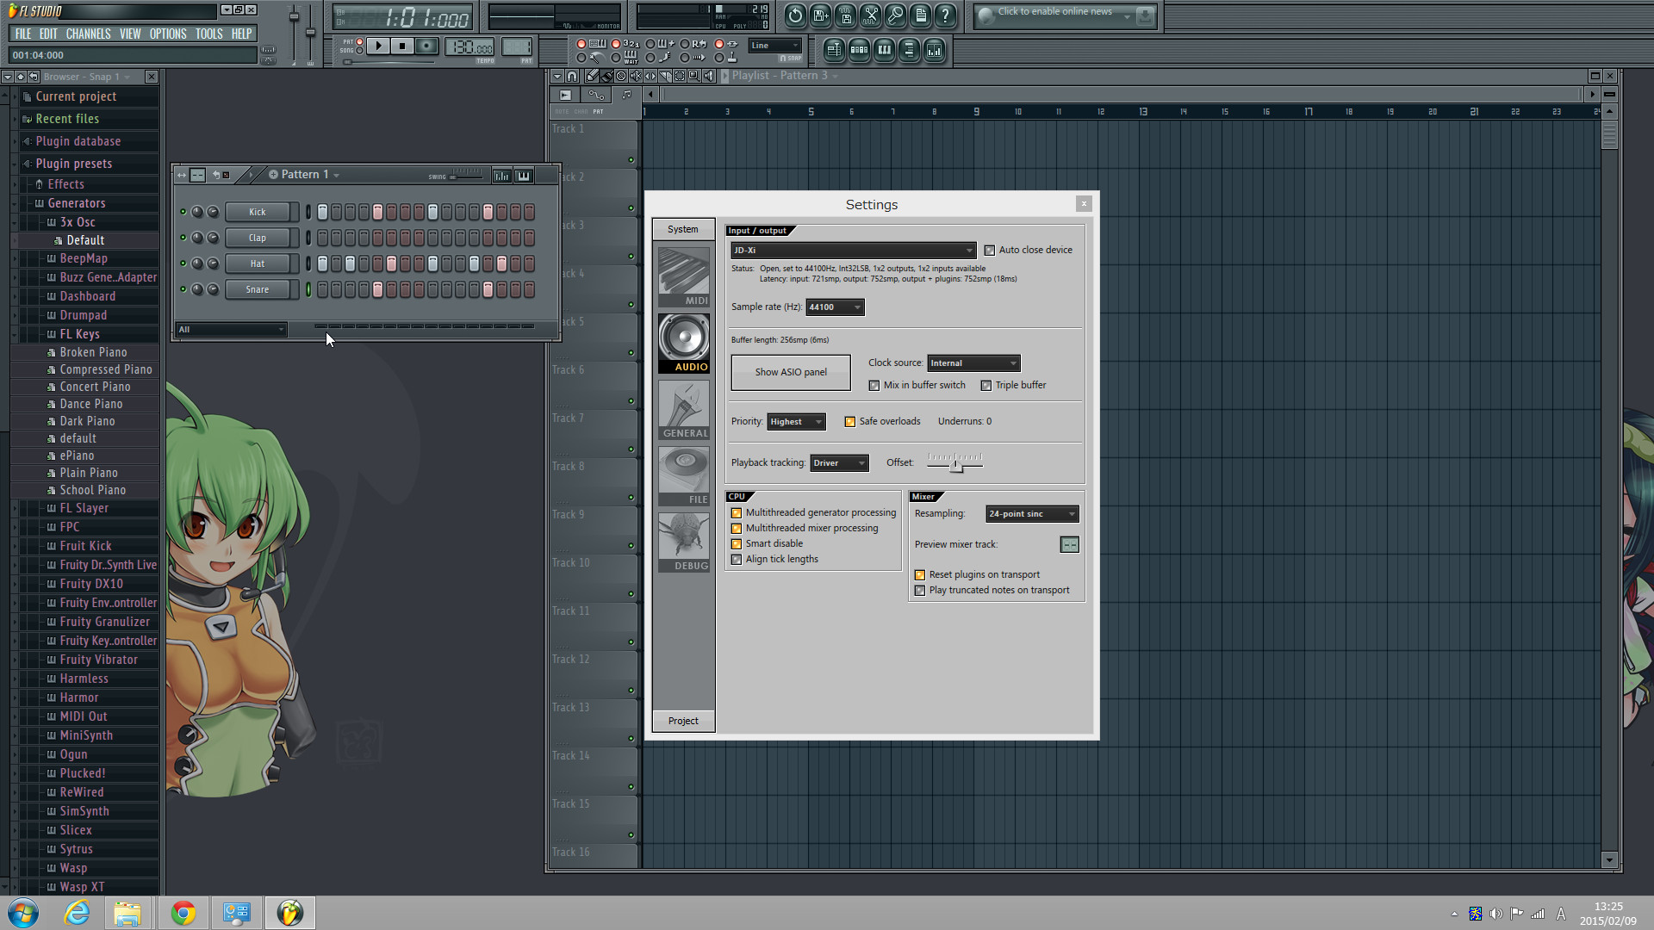Select the Delete tool in Playlist toolbar
This screenshot has width=1654, height=930.
point(621,76)
